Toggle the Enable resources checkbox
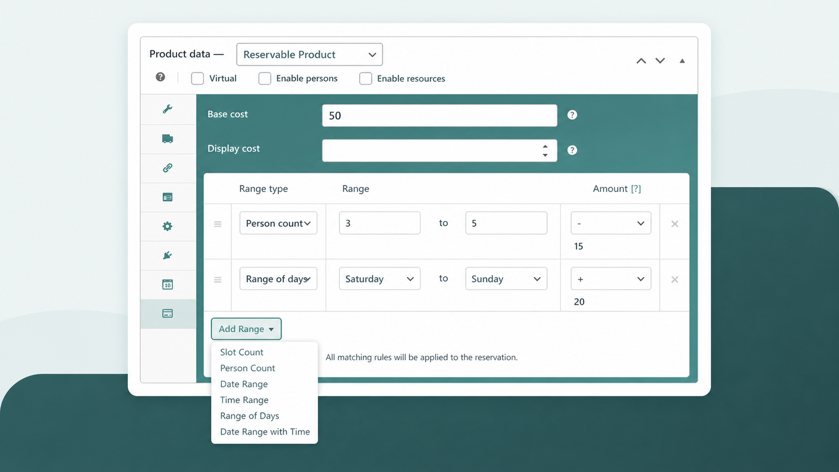The image size is (839, 472). pyautogui.click(x=365, y=79)
